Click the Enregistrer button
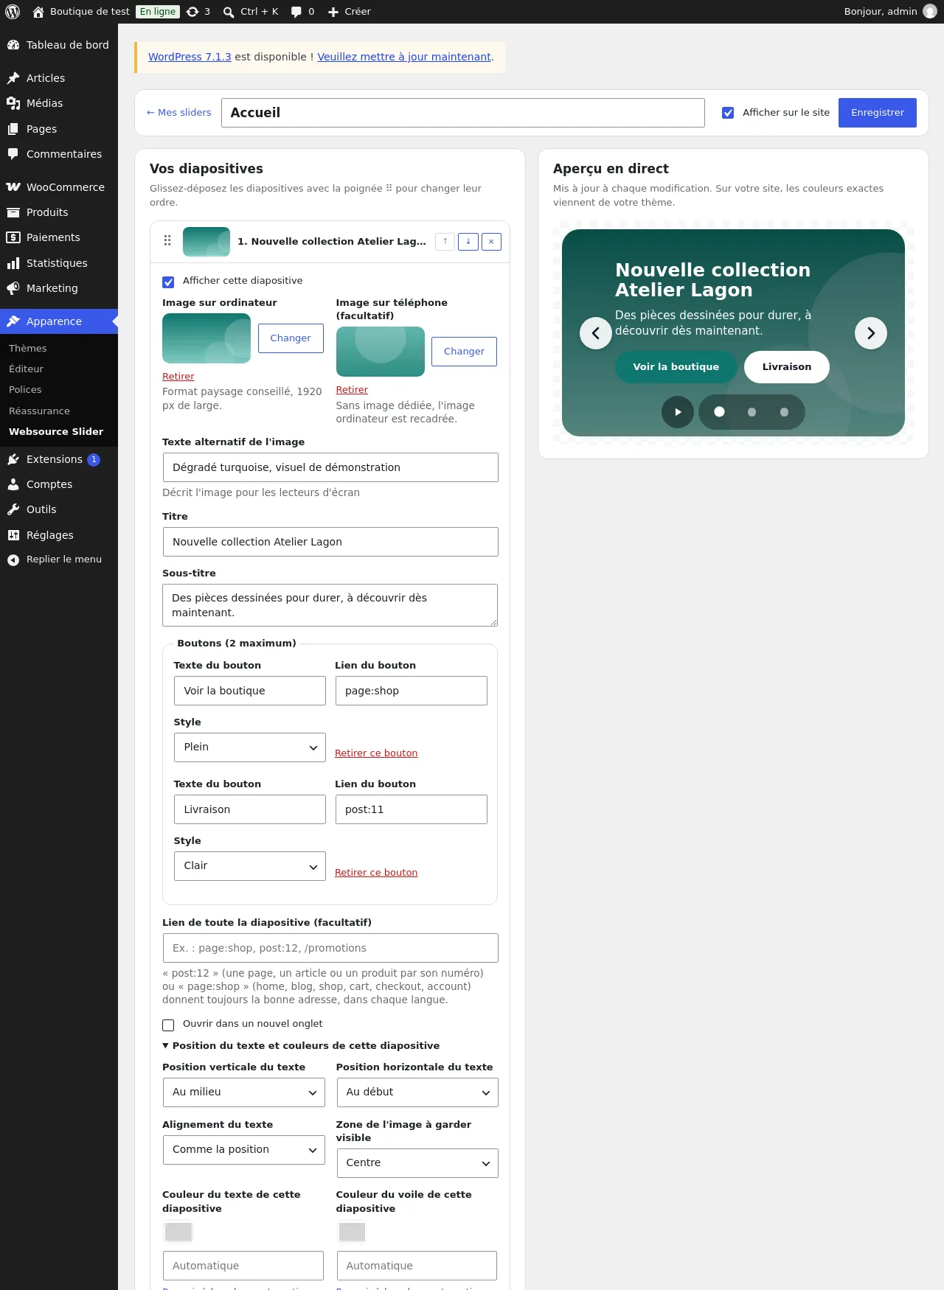 [878, 113]
